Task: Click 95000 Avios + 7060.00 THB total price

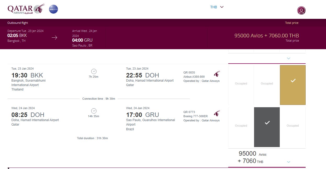Action: [x=267, y=36]
